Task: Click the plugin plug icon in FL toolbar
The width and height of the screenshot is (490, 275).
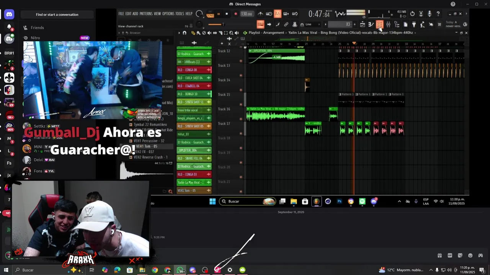Action: (414, 24)
